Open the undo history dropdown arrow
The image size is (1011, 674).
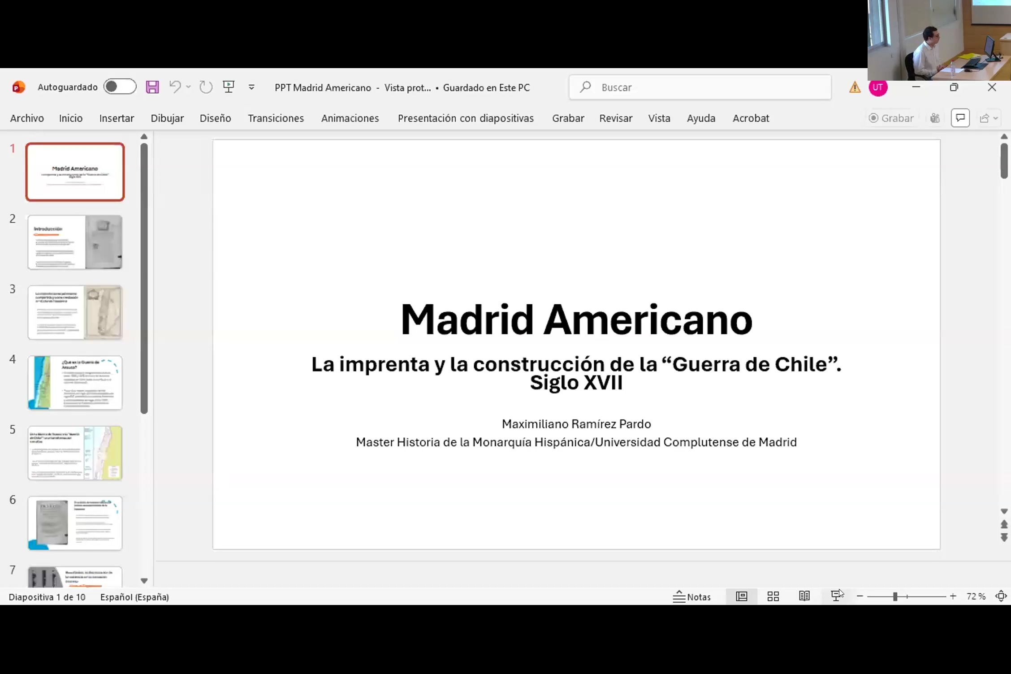click(x=188, y=87)
